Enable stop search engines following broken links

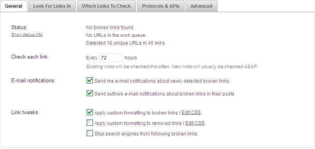[x=90, y=133]
